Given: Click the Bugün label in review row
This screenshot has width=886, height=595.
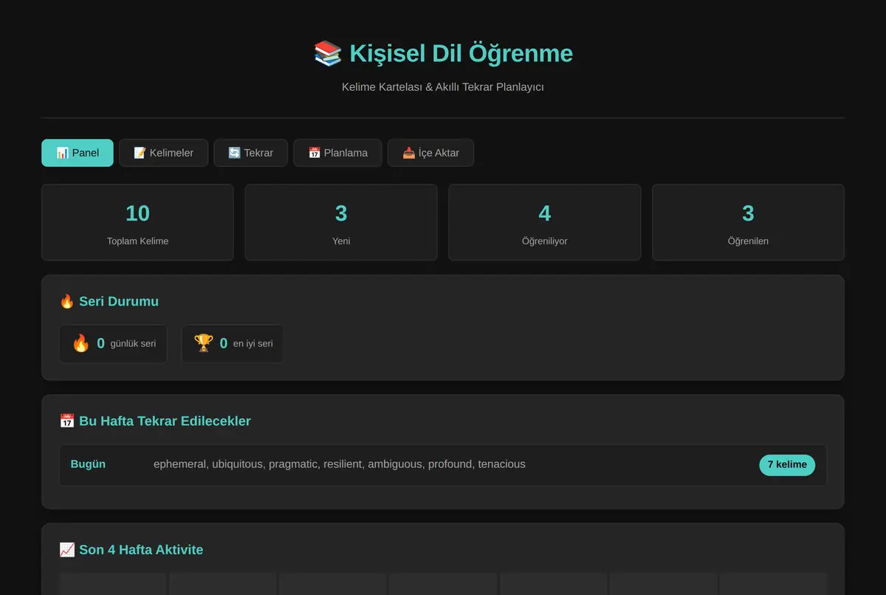Looking at the screenshot, I should 88,464.
